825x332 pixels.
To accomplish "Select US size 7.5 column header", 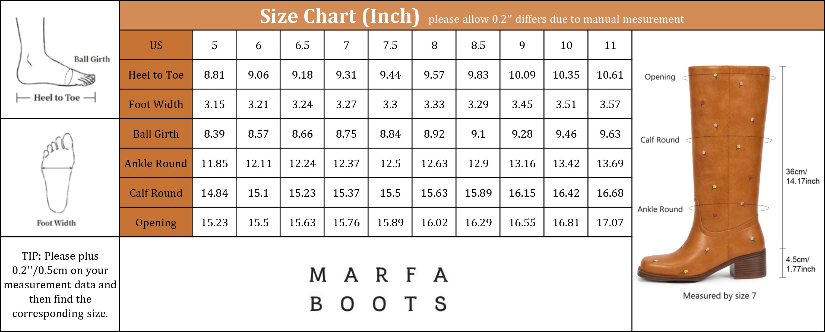I will [390, 46].
